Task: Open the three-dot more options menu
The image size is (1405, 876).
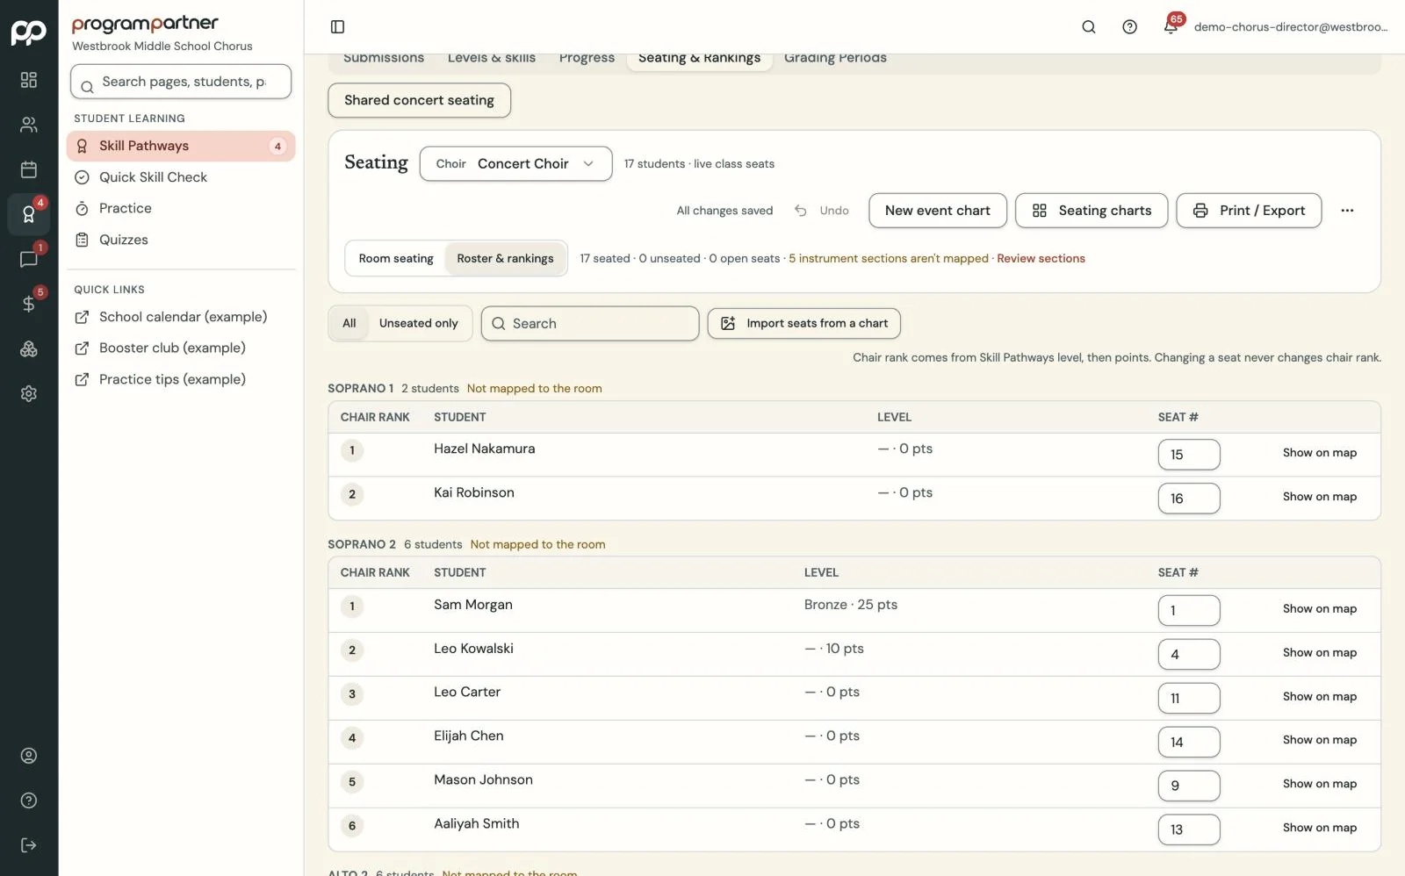Action: coord(1347,211)
